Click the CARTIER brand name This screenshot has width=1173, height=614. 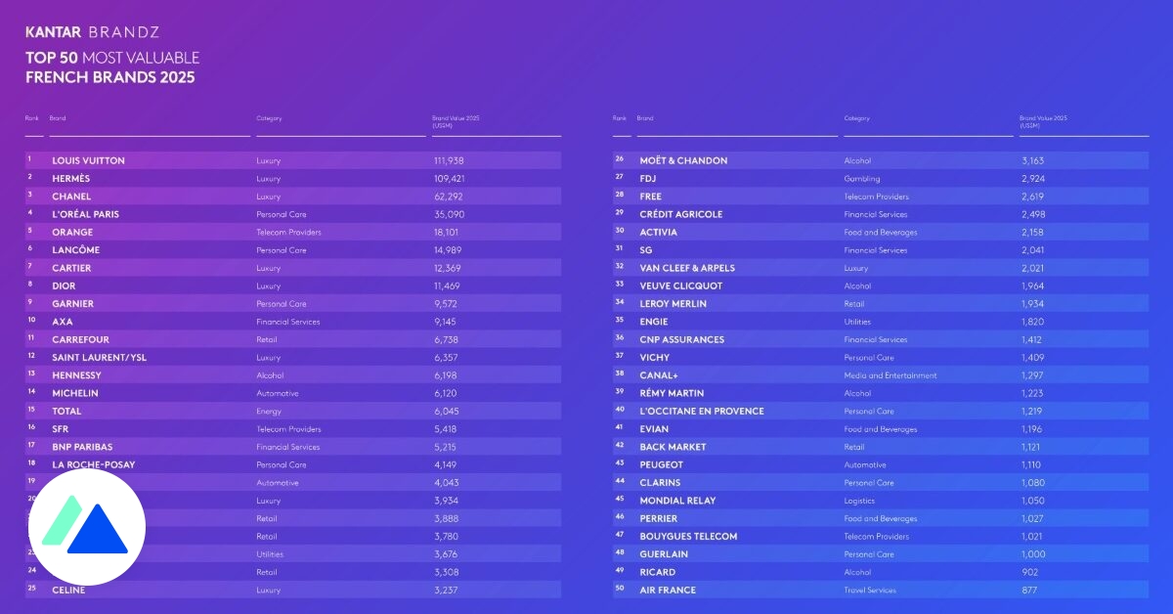(x=73, y=268)
